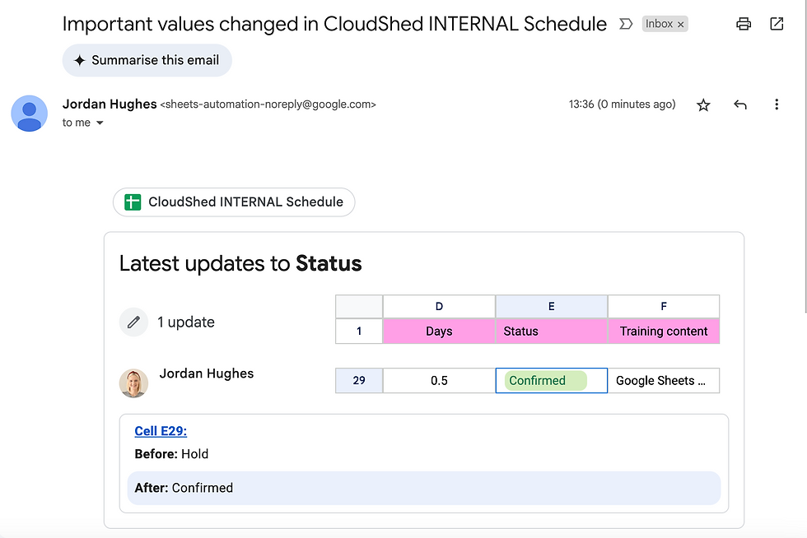
Task: Click the '1 update' text
Action: [186, 322]
